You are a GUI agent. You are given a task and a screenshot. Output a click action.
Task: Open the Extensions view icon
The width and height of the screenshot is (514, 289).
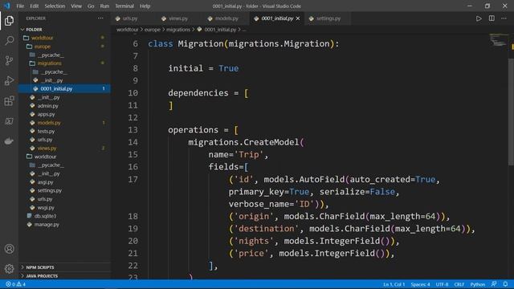tap(9, 101)
